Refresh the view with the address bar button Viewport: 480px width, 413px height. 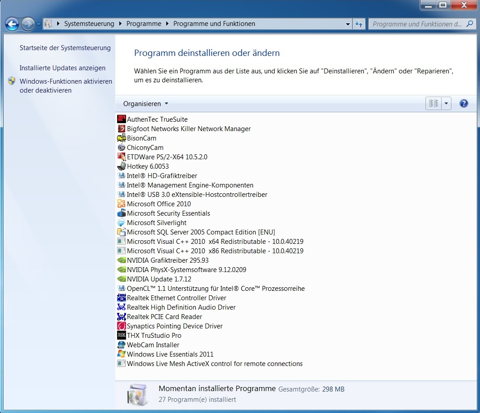click(359, 24)
